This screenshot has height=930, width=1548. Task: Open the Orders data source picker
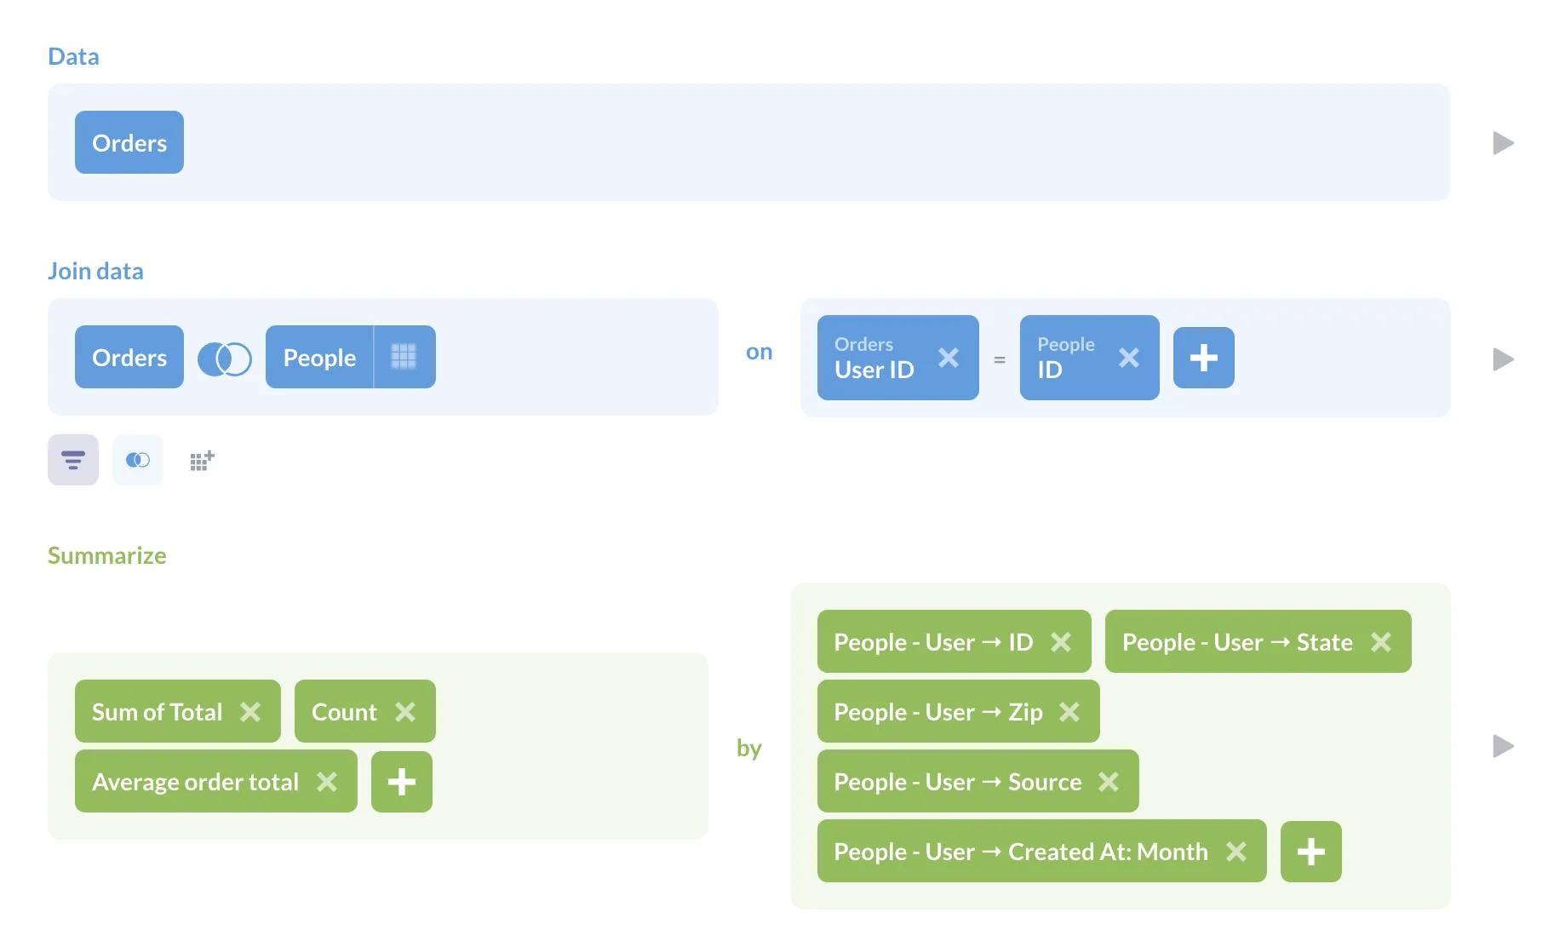tap(129, 142)
